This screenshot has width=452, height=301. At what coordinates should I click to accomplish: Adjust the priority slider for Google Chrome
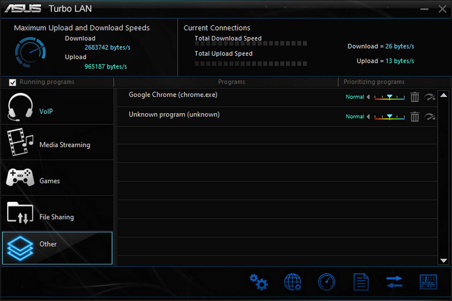tap(389, 97)
